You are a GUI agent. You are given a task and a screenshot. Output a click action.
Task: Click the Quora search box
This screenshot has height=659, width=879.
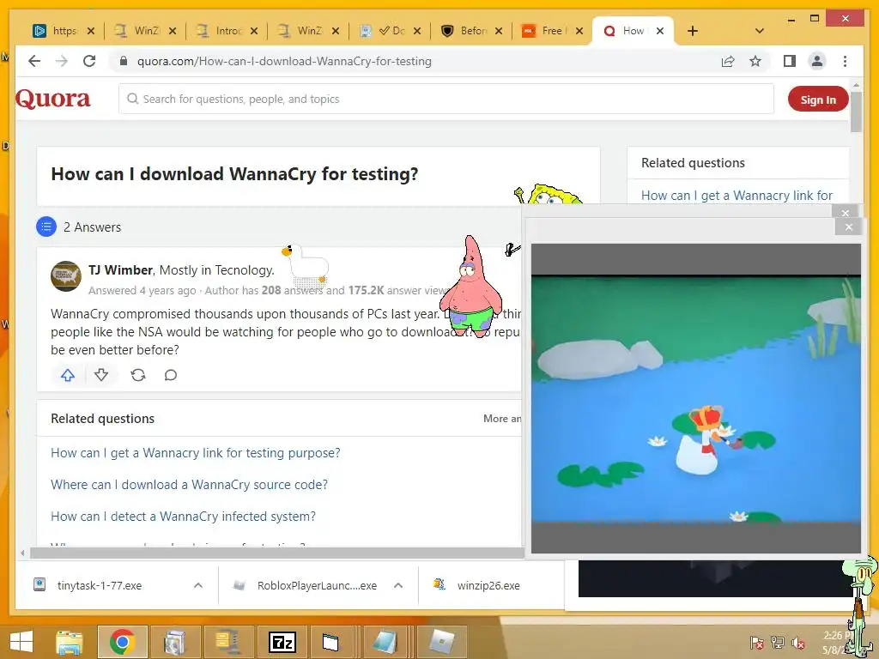pos(446,100)
